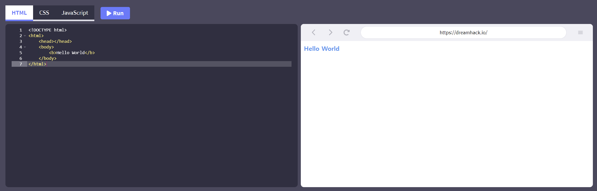The image size is (597, 191).
Task: Click the closing html tag line
Action: pyautogui.click(x=37, y=64)
